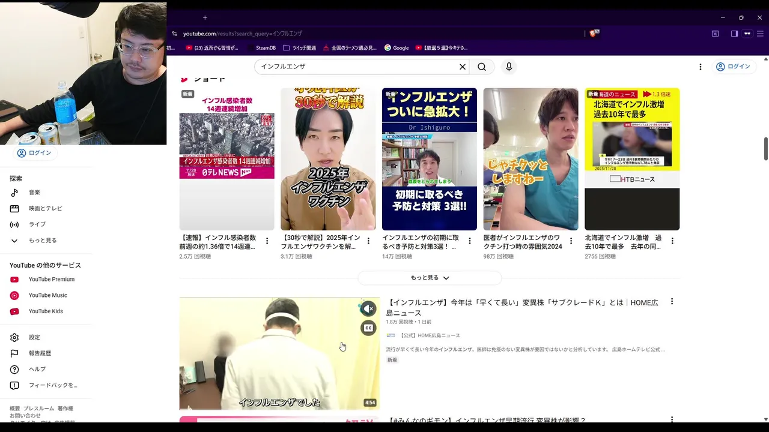Open the options menu for 【#みんなのギモン】 video

pos(672,420)
